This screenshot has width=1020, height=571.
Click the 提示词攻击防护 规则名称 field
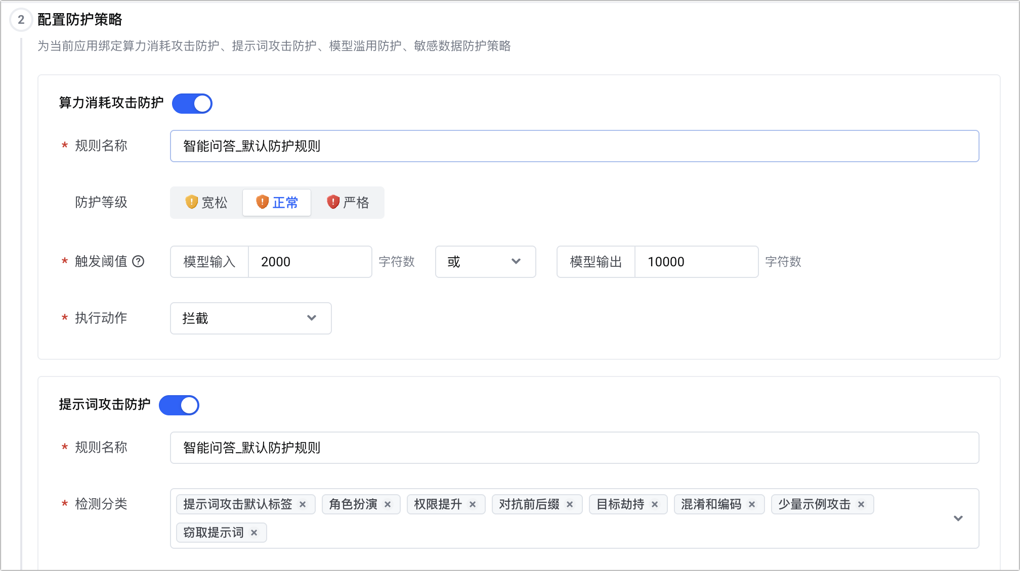[574, 448]
